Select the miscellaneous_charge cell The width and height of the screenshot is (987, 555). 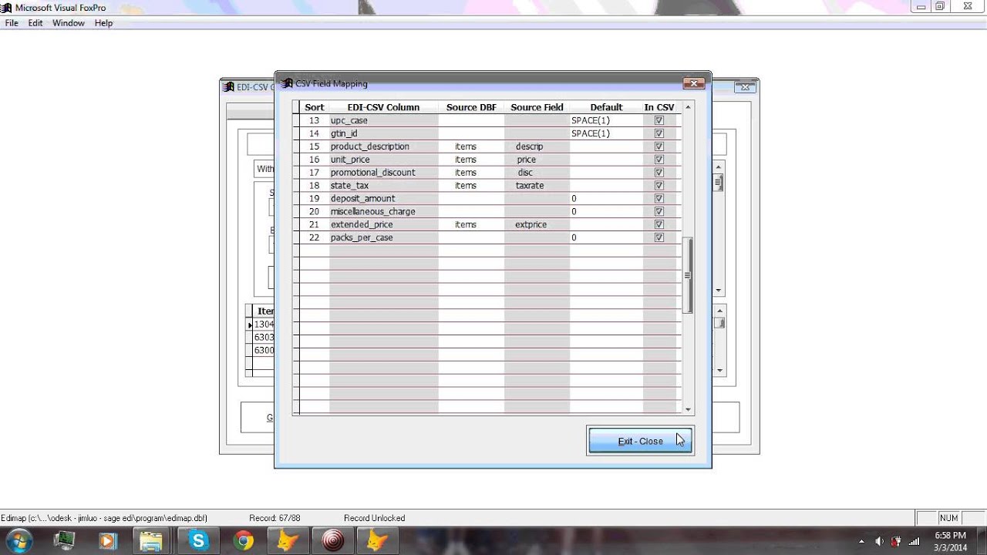(x=383, y=212)
